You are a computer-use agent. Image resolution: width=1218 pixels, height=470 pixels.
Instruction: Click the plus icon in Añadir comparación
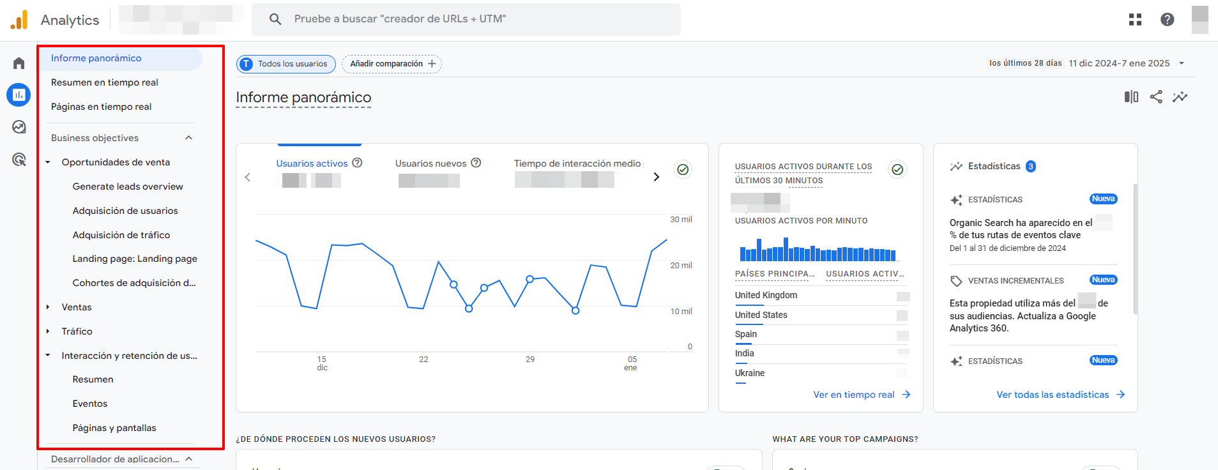432,64
